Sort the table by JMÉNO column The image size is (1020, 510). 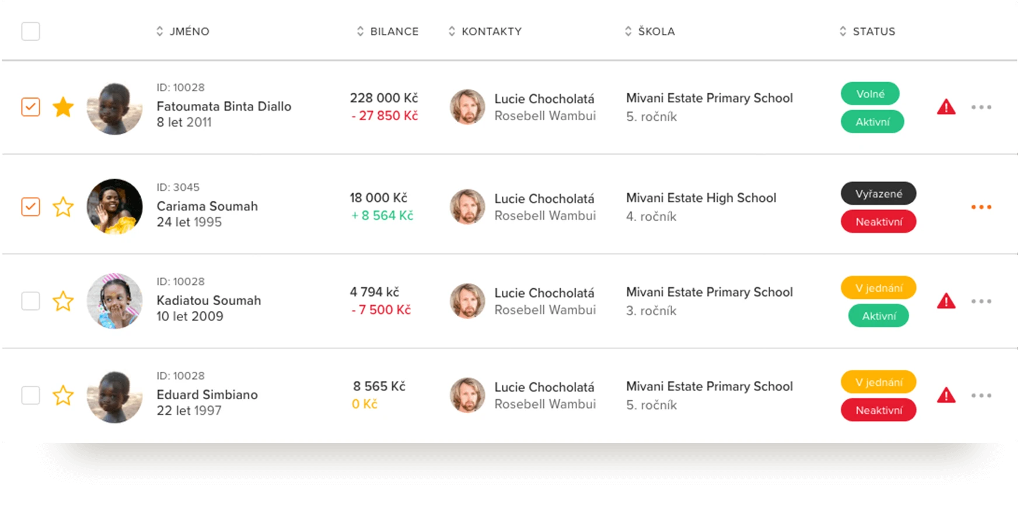[x=183, y=32]
